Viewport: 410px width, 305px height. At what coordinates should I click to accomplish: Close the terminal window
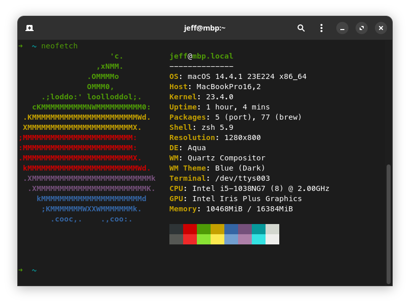[x=380, y=28]
